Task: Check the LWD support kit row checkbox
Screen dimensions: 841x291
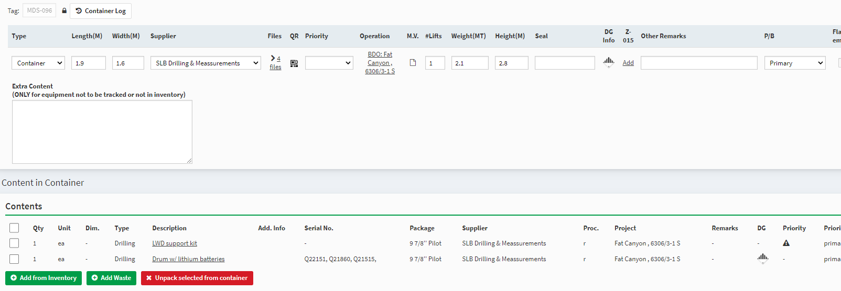Action: click(14, 243)
